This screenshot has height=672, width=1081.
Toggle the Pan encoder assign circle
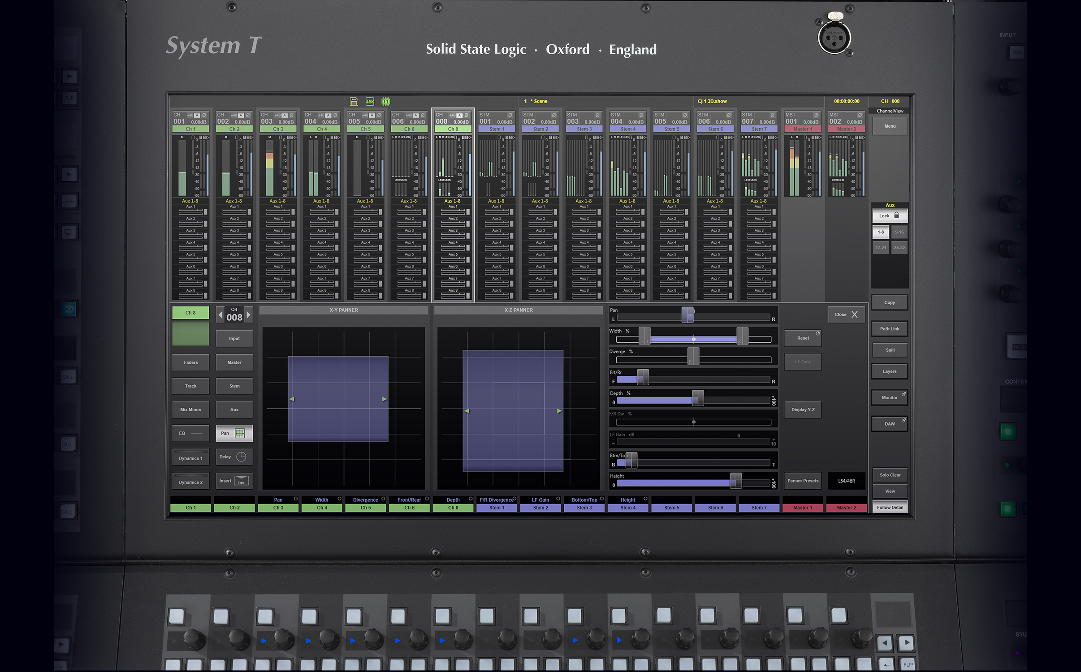click(x=296, y=499)
